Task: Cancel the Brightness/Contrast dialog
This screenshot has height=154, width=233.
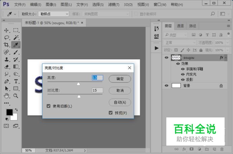Action: pyautogui.click(x=120, y=91)
